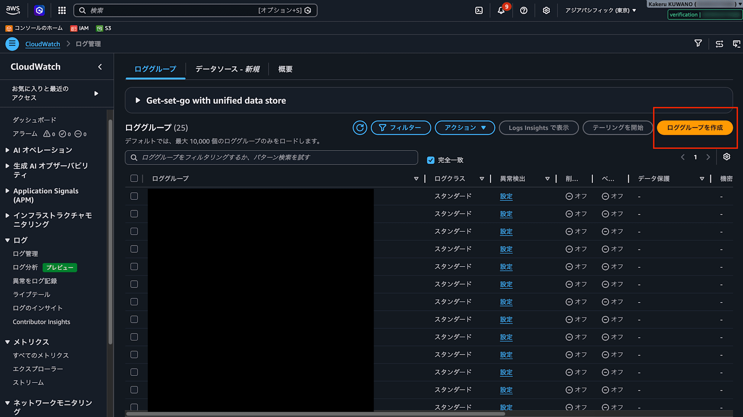Check the fifth log group row checkbox
The height and width of the screenshot is (417, 743).
[134, 267]
